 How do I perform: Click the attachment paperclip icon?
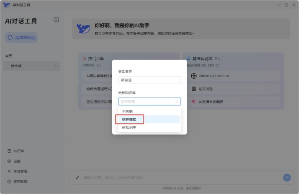(78, 178)
